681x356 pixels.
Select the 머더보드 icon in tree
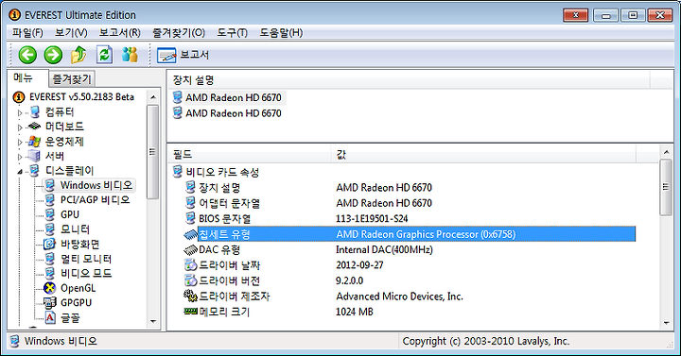[x=34, y=127]
